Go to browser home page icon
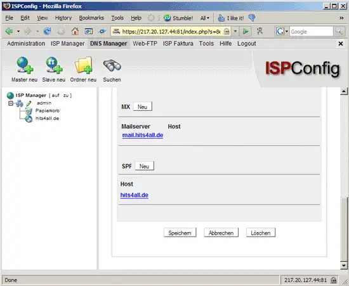349x286 pixels. (75, 31)
